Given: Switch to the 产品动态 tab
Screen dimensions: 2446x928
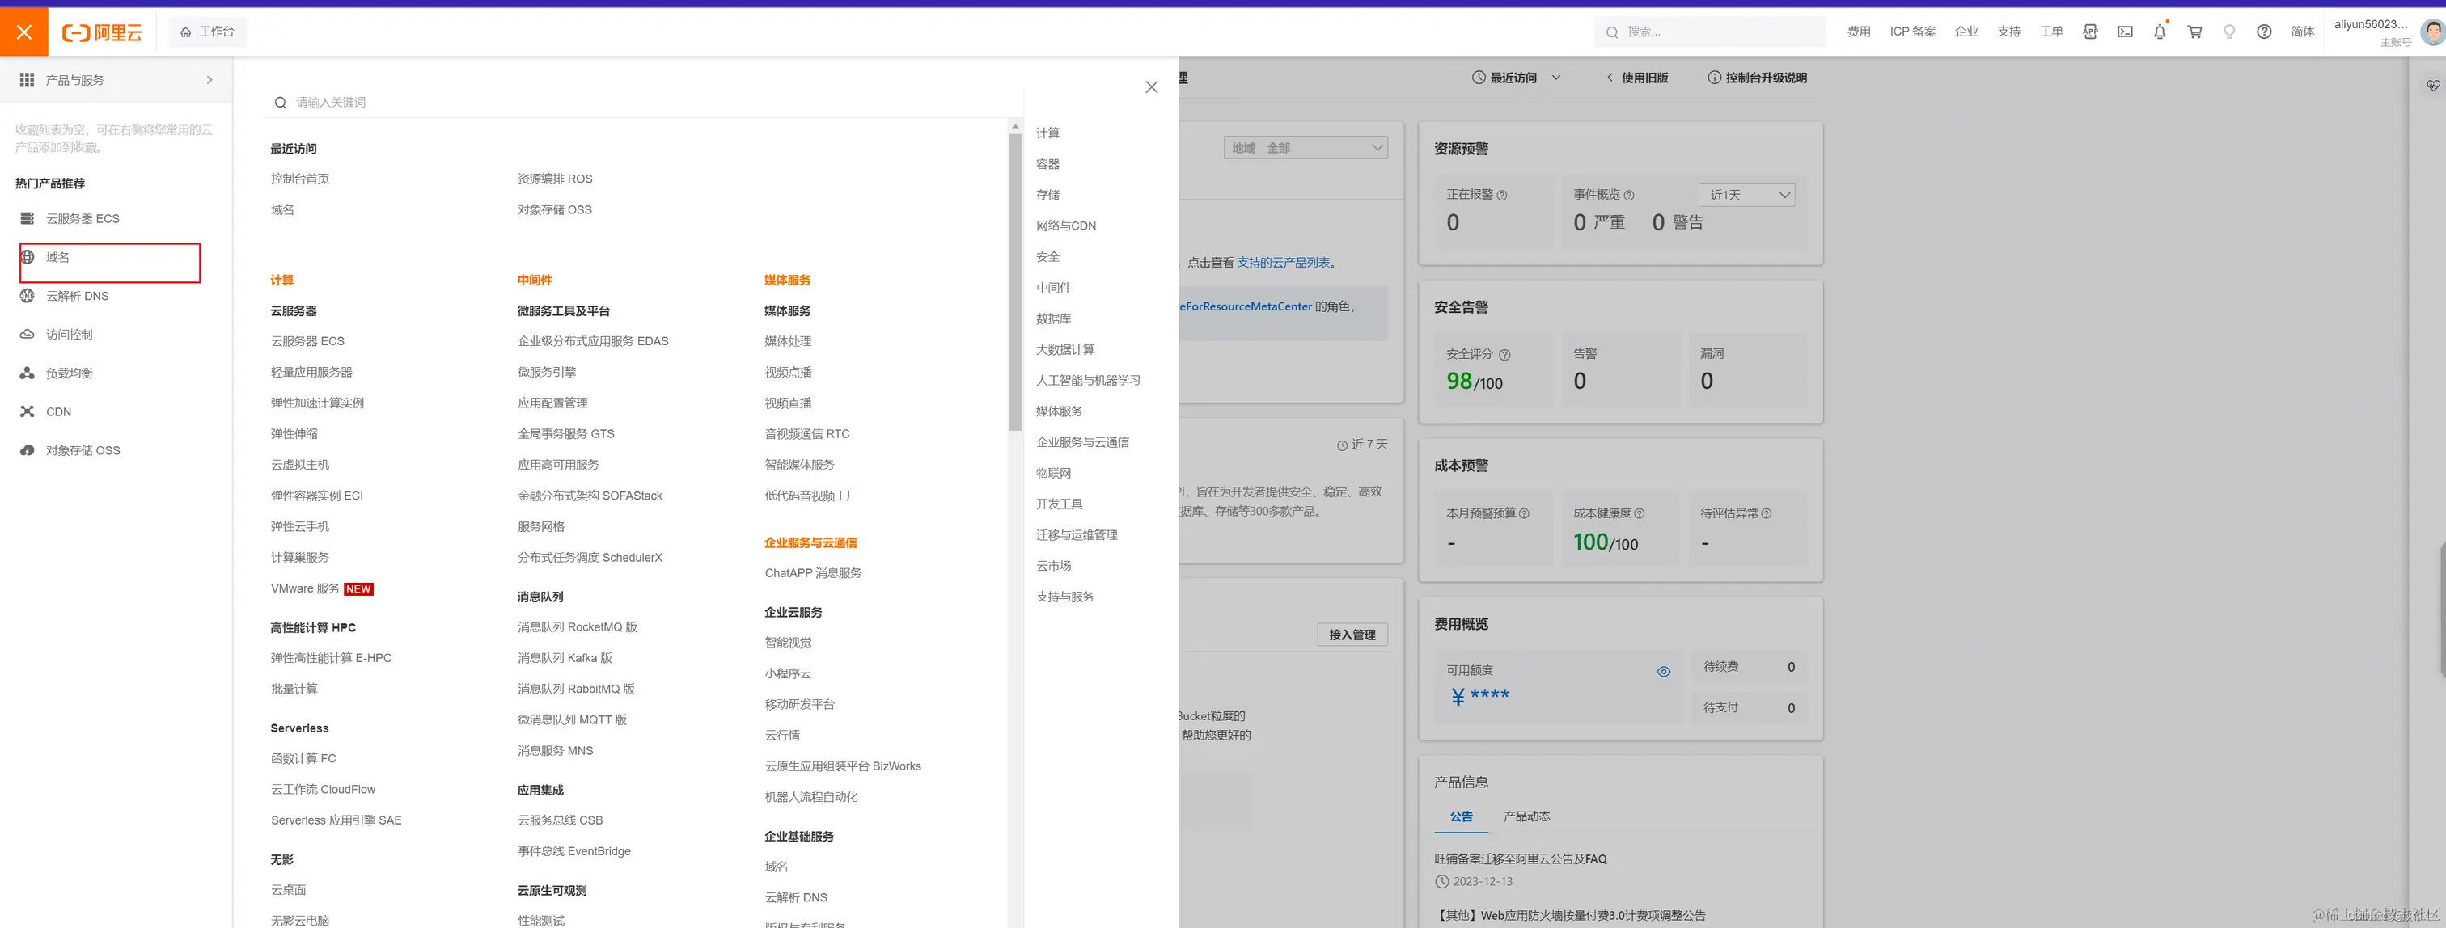Looking at the screenshot, I should tap(1526, 816).
